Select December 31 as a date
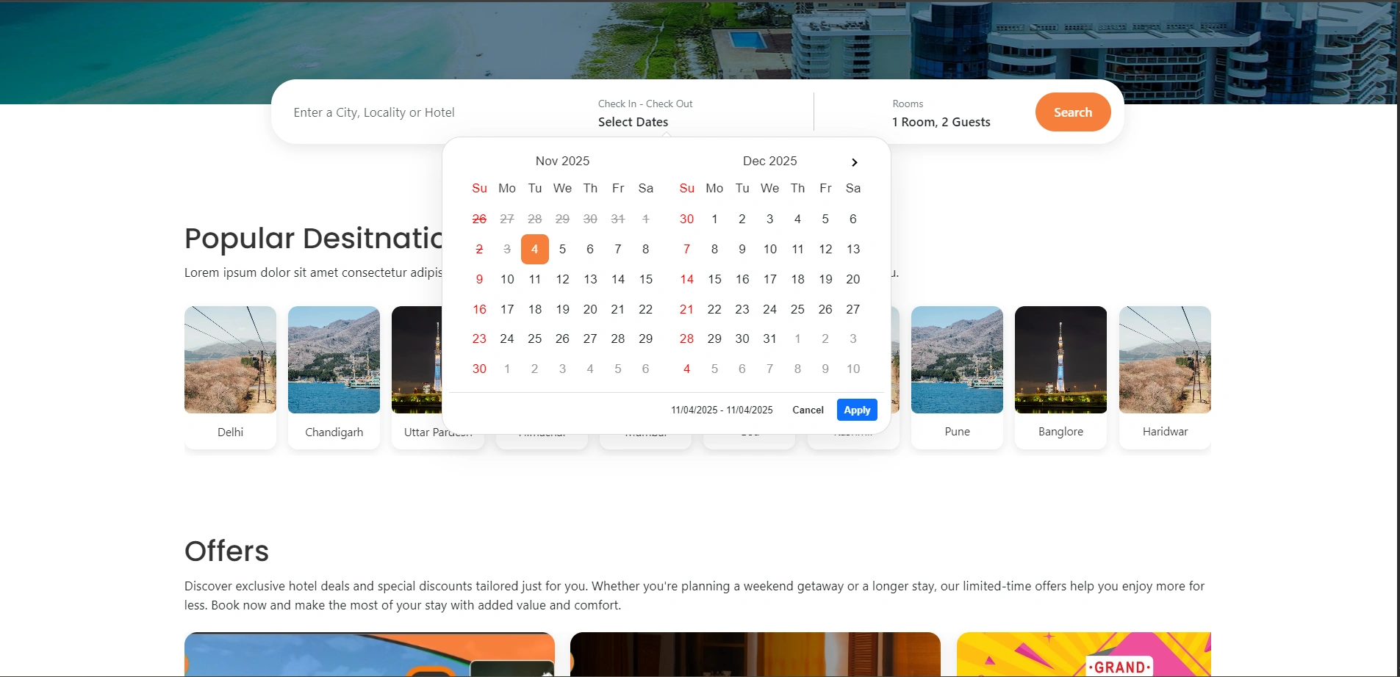This screenshot has width=1400, height=677. pos(769,338)
